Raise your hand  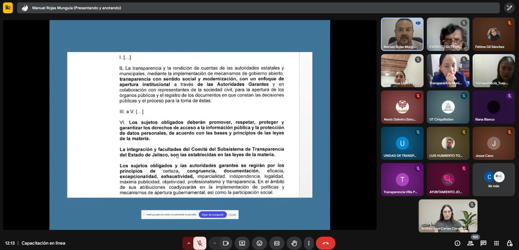(x=294, y=243)
